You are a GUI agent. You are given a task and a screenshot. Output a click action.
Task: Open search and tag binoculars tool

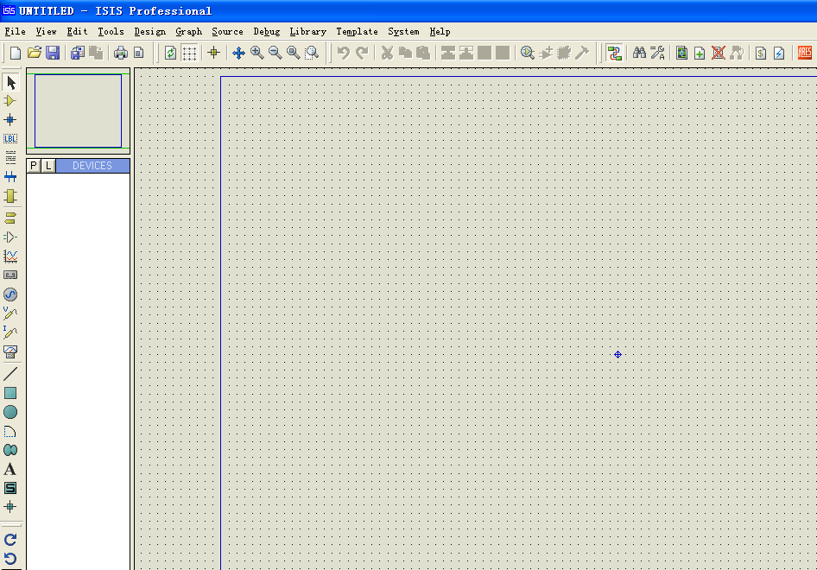pos(639,53)
